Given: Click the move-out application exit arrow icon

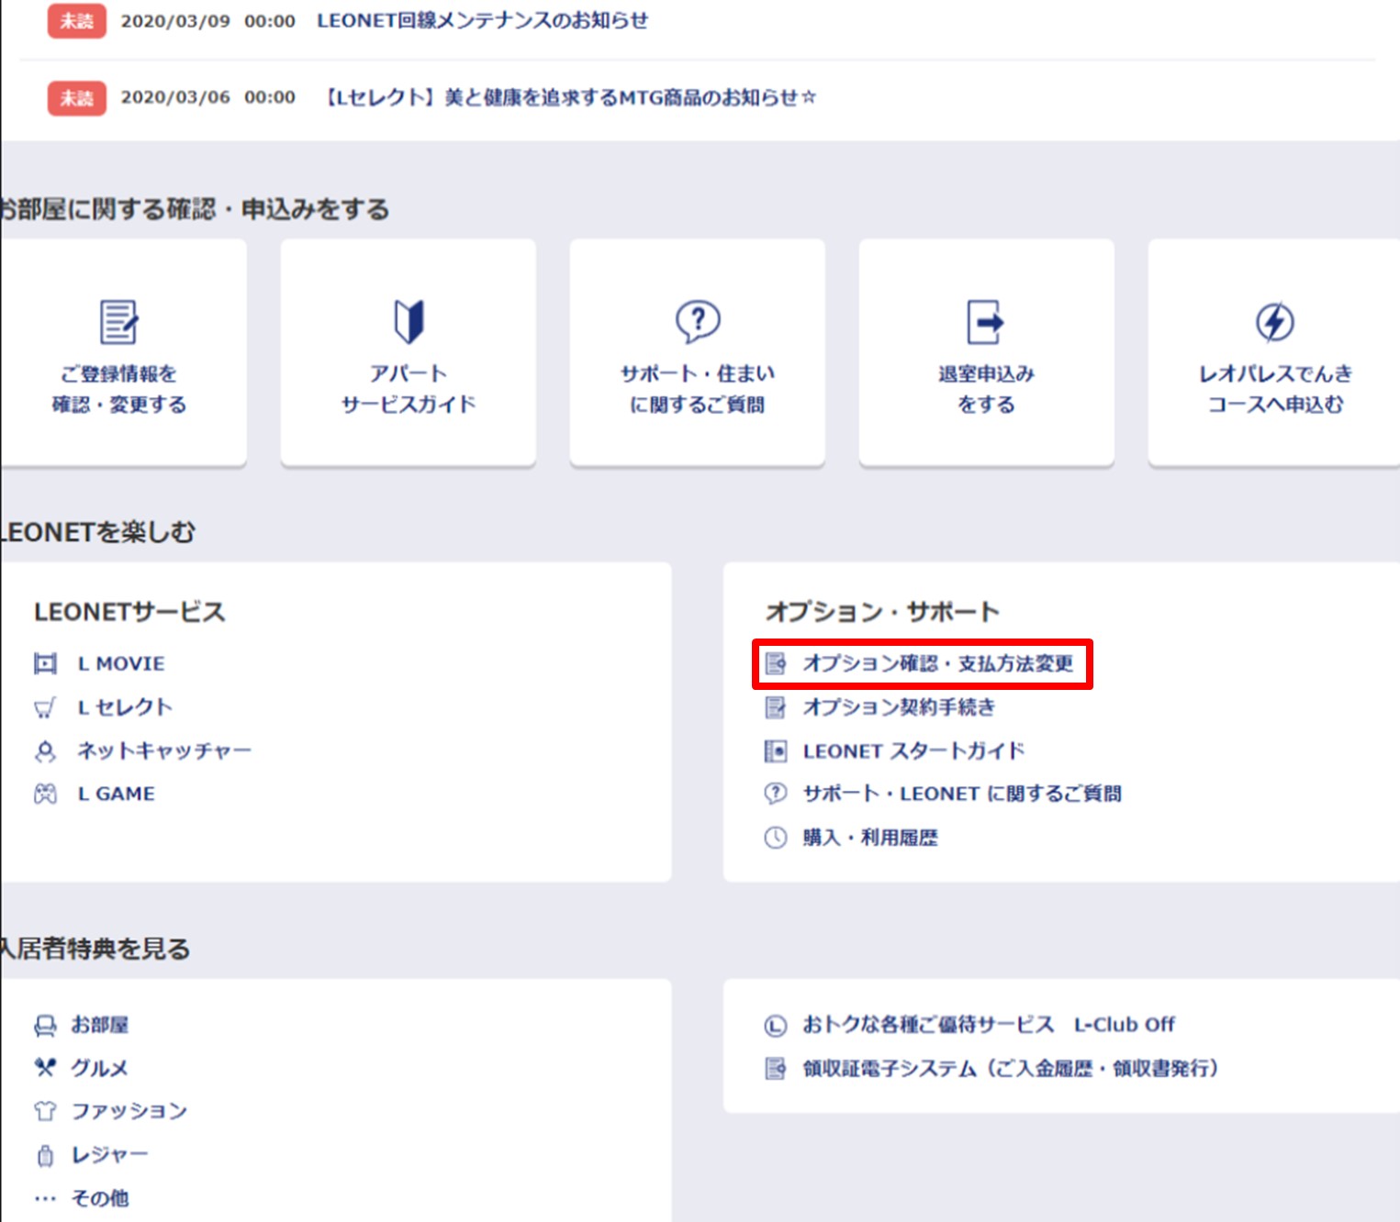Looking at the screenshot, I should click(x=985, y=322).
